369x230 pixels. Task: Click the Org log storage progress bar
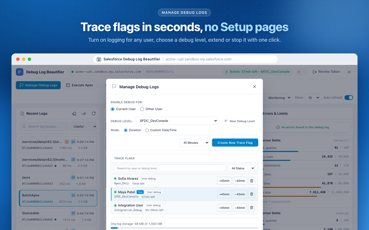pos(184,228)
